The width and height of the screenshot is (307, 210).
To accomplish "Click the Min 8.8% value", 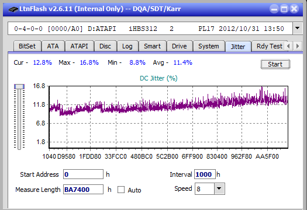I will [x=137, y=62].
